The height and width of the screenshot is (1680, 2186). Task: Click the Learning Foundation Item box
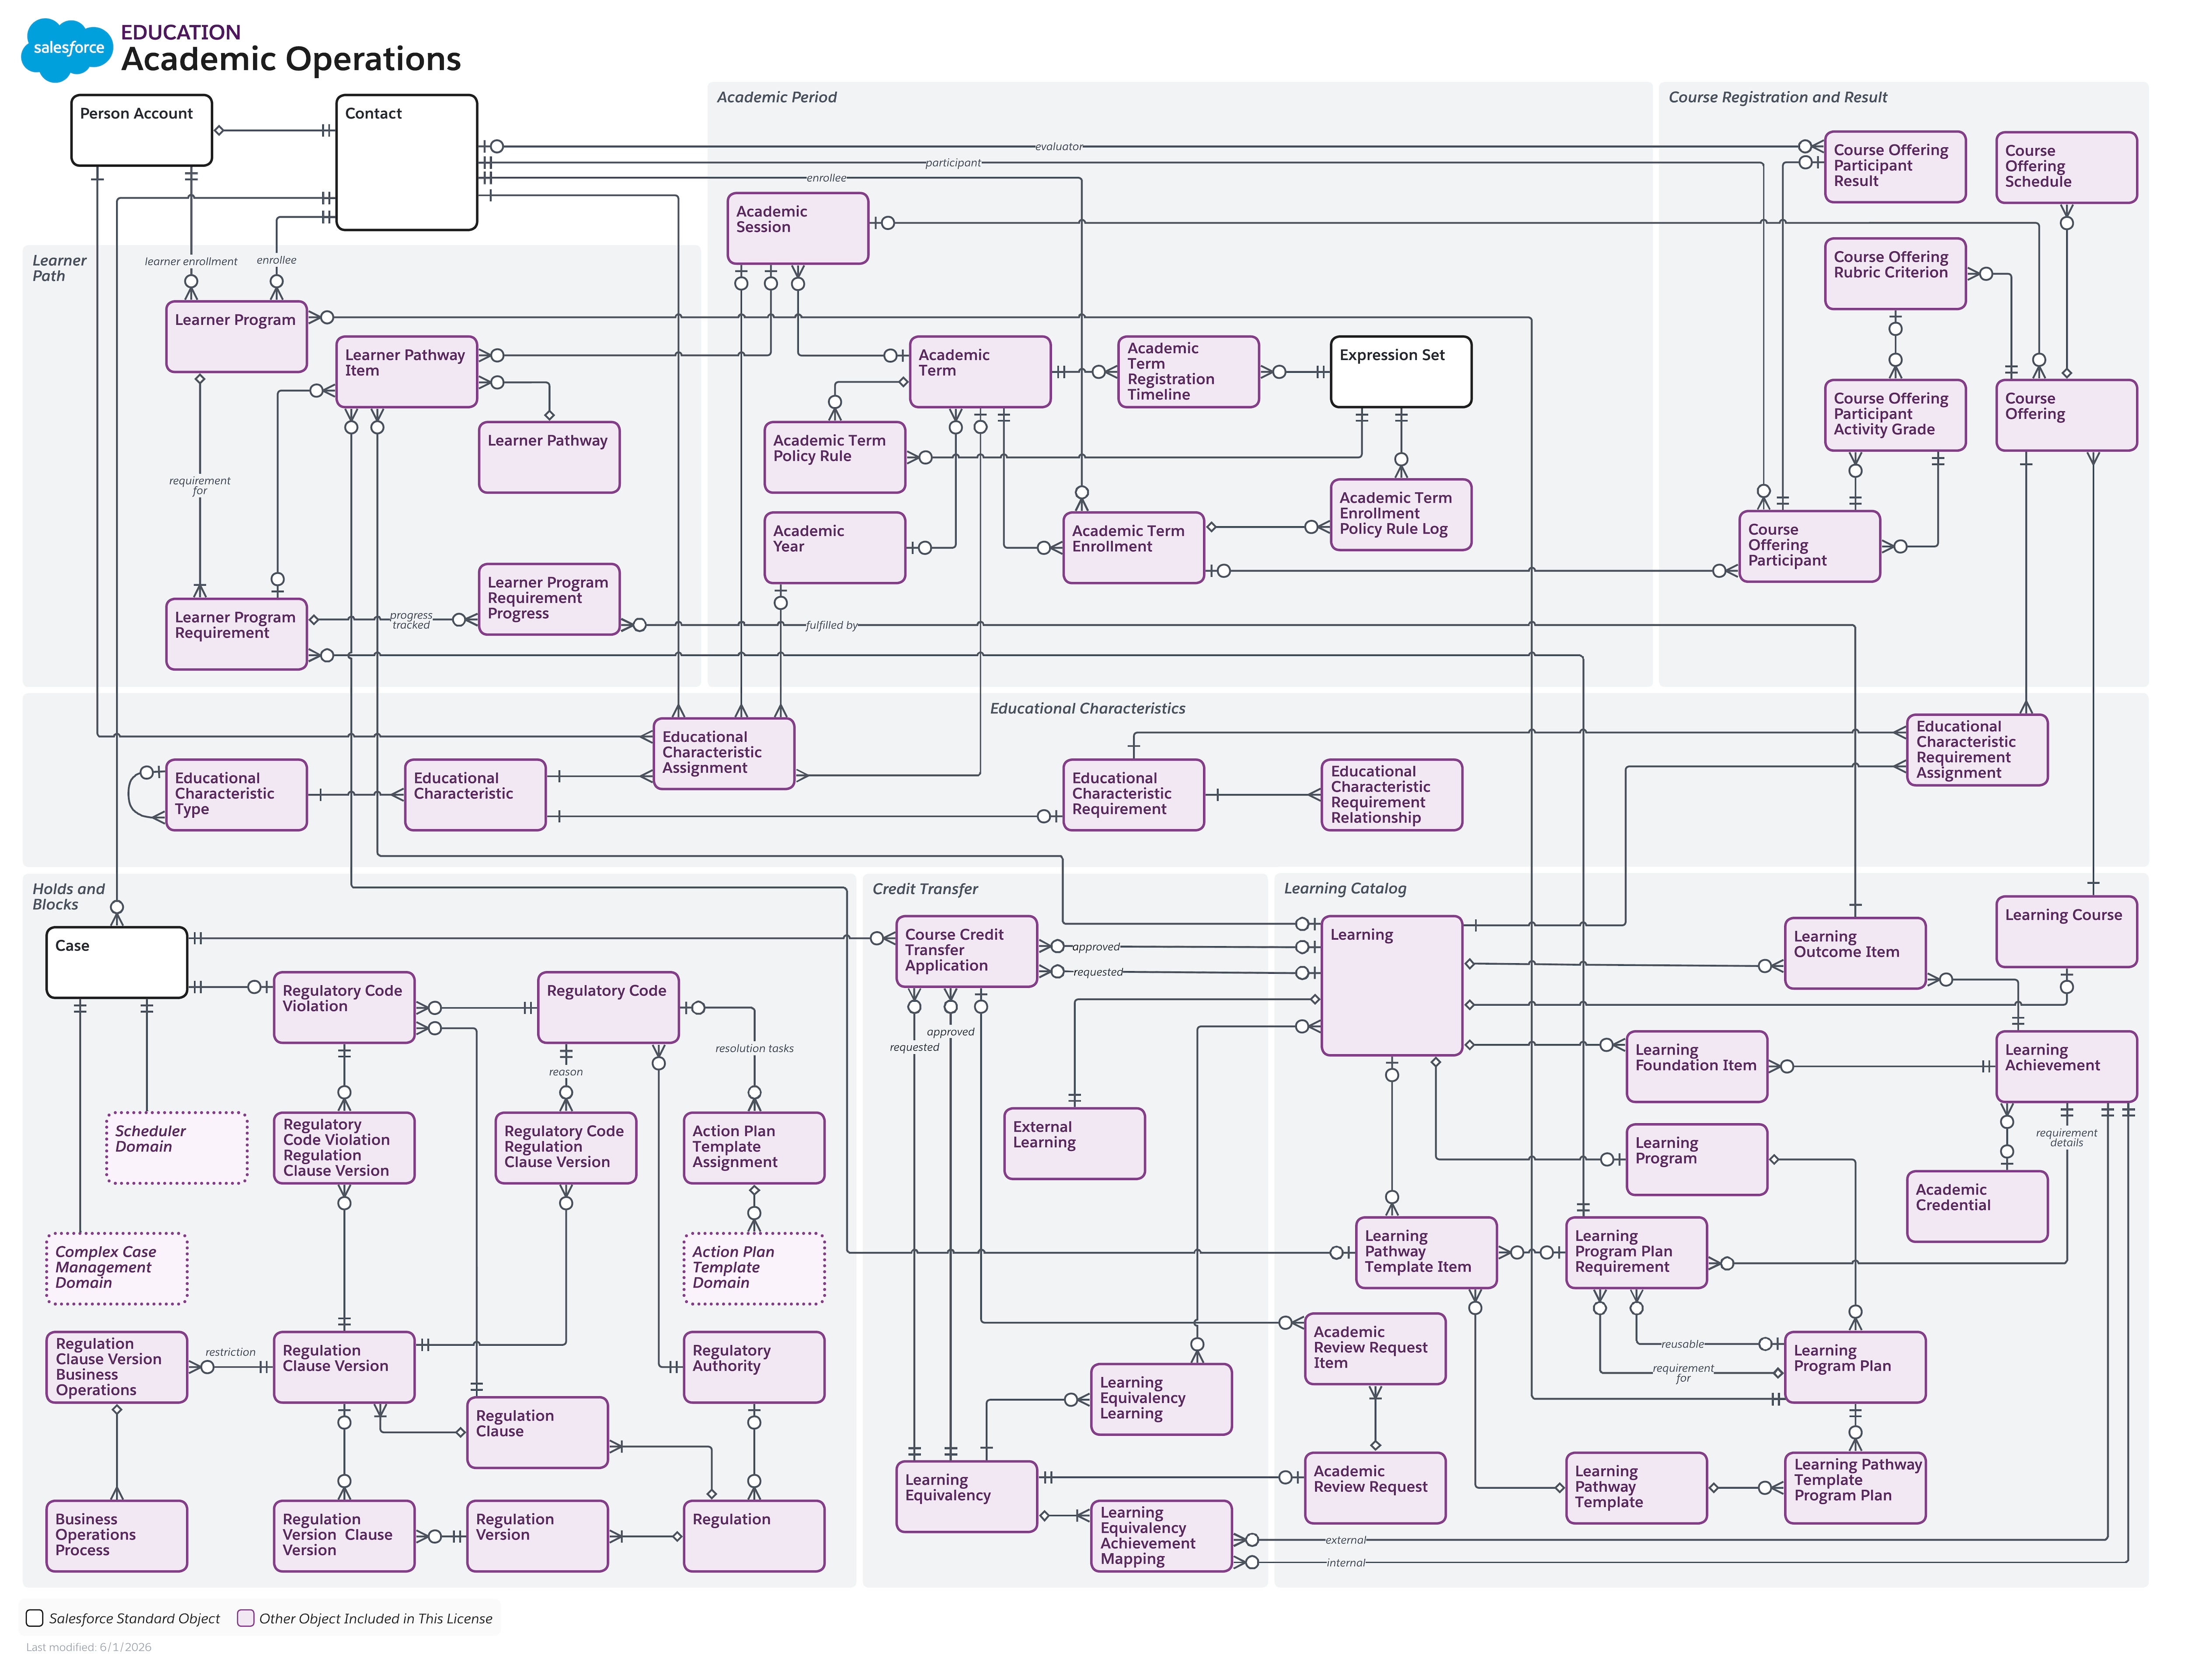(1697, 1067)
